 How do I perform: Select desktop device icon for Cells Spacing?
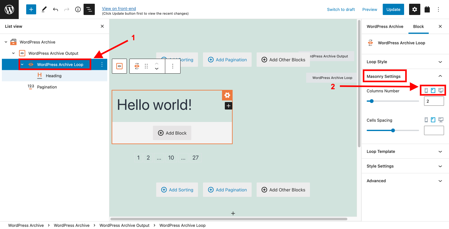(441, 120)
